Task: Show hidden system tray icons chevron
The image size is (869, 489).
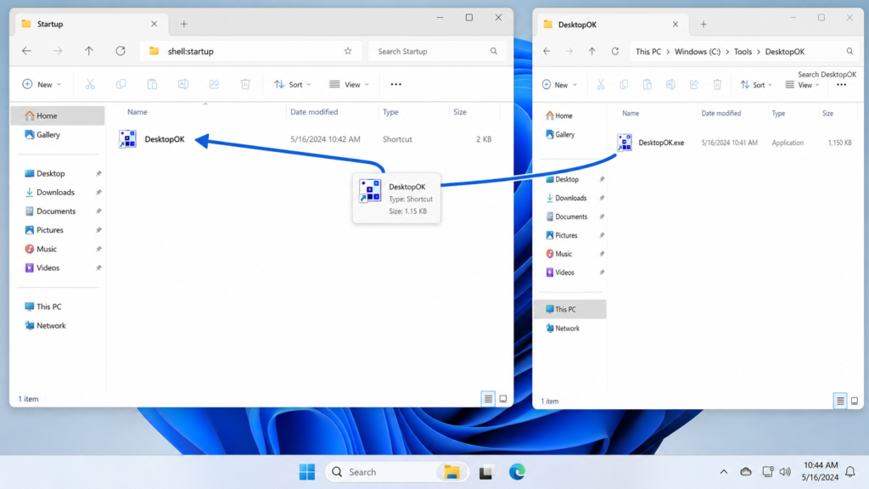Action: [x=724, y=472]
